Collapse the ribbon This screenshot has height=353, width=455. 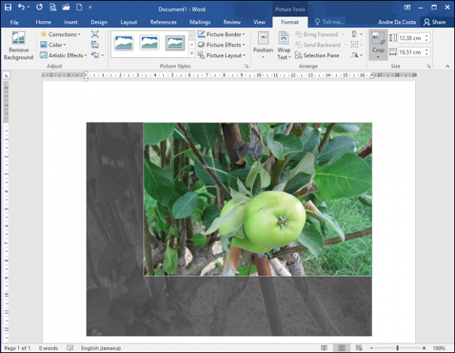point(448,66)
